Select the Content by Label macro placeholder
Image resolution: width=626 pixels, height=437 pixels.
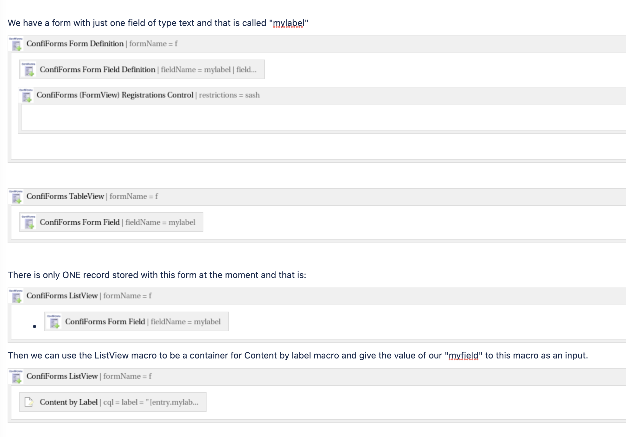[113, 402]
